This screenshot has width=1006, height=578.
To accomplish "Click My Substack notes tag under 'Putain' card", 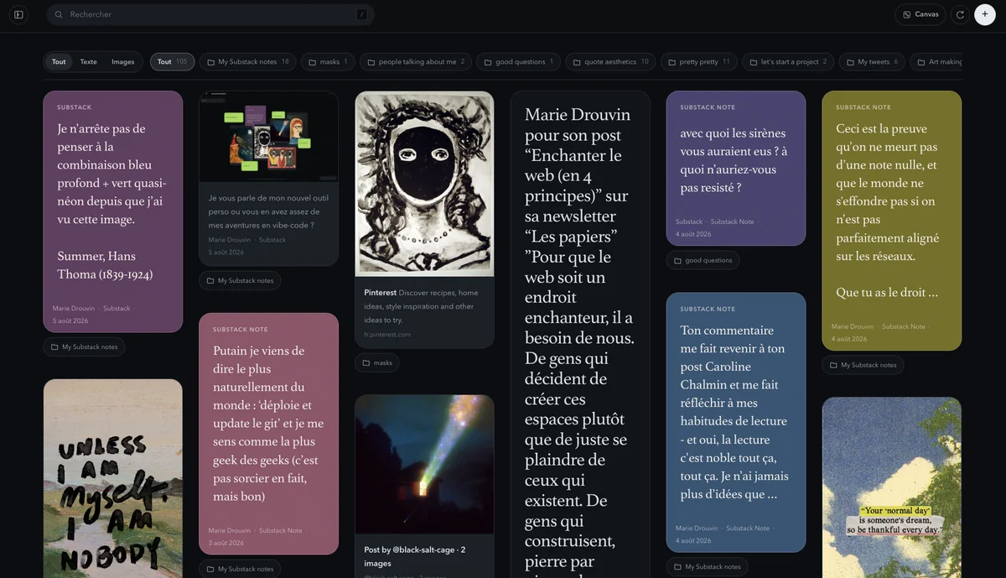I will pos(240,569).
